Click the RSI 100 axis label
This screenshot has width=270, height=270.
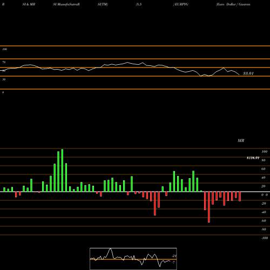(4, 49)
